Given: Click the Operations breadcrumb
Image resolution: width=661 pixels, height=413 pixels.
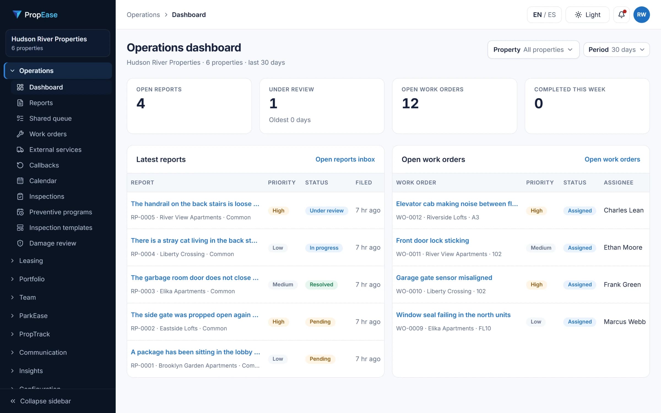Looking at the screenshot, I should [x=143, y=15].
